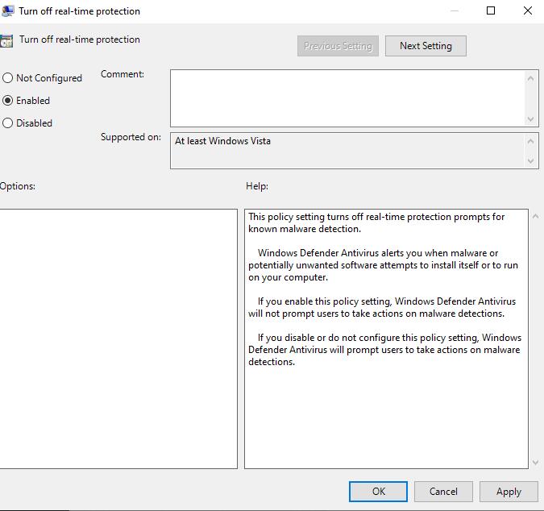This screenshot has width=544, height=511.
Task: Click the Comment box scroll down arrow
Action: (x=530, y=119)
